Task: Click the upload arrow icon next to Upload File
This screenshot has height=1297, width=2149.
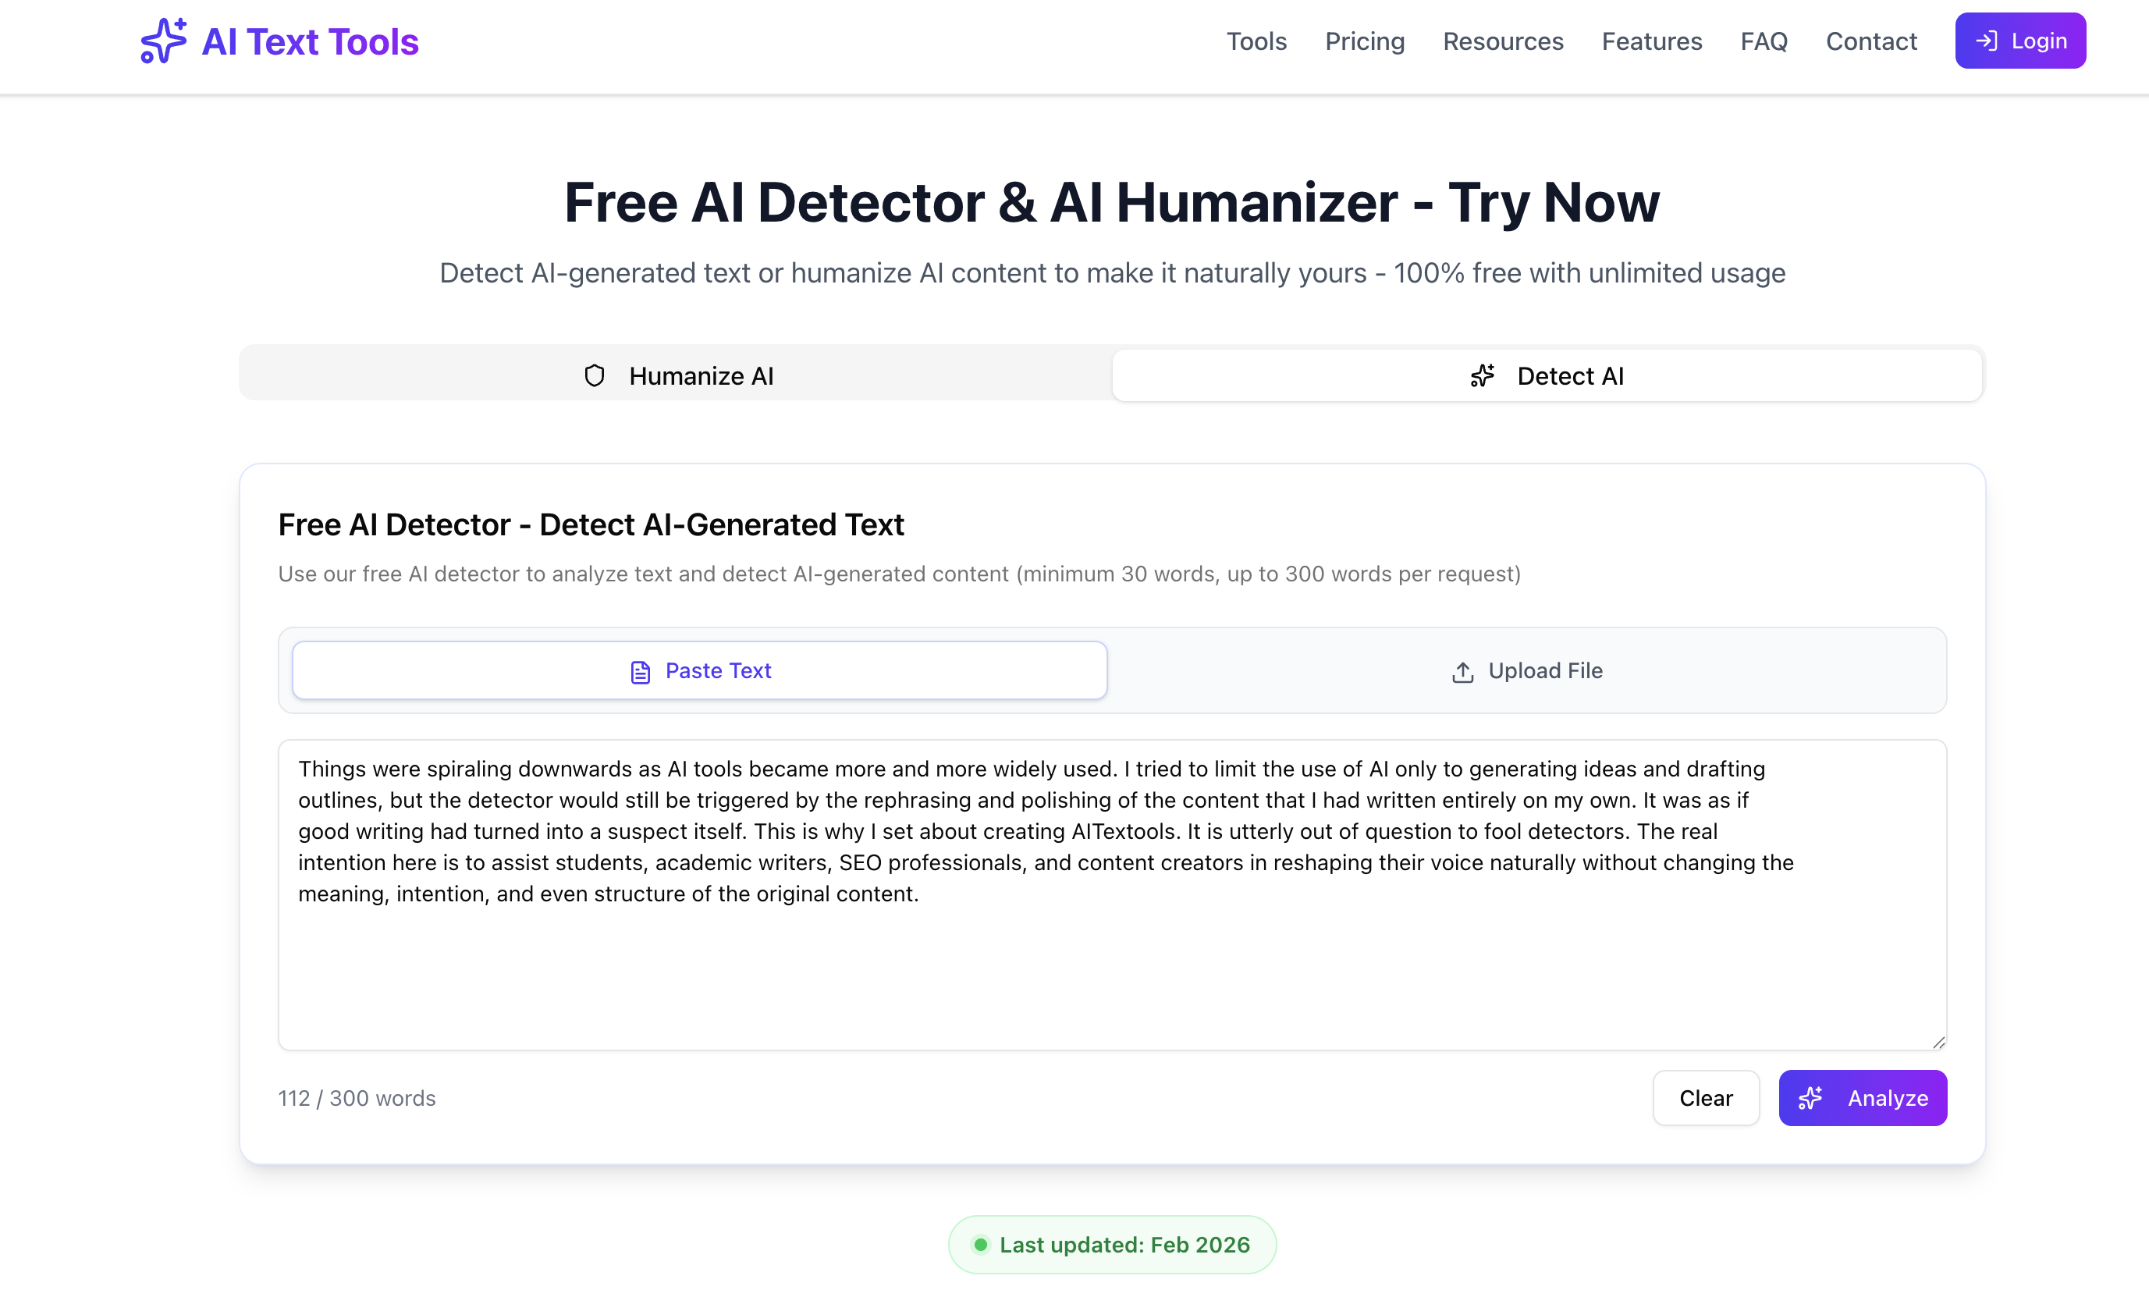Action: 1462,672
